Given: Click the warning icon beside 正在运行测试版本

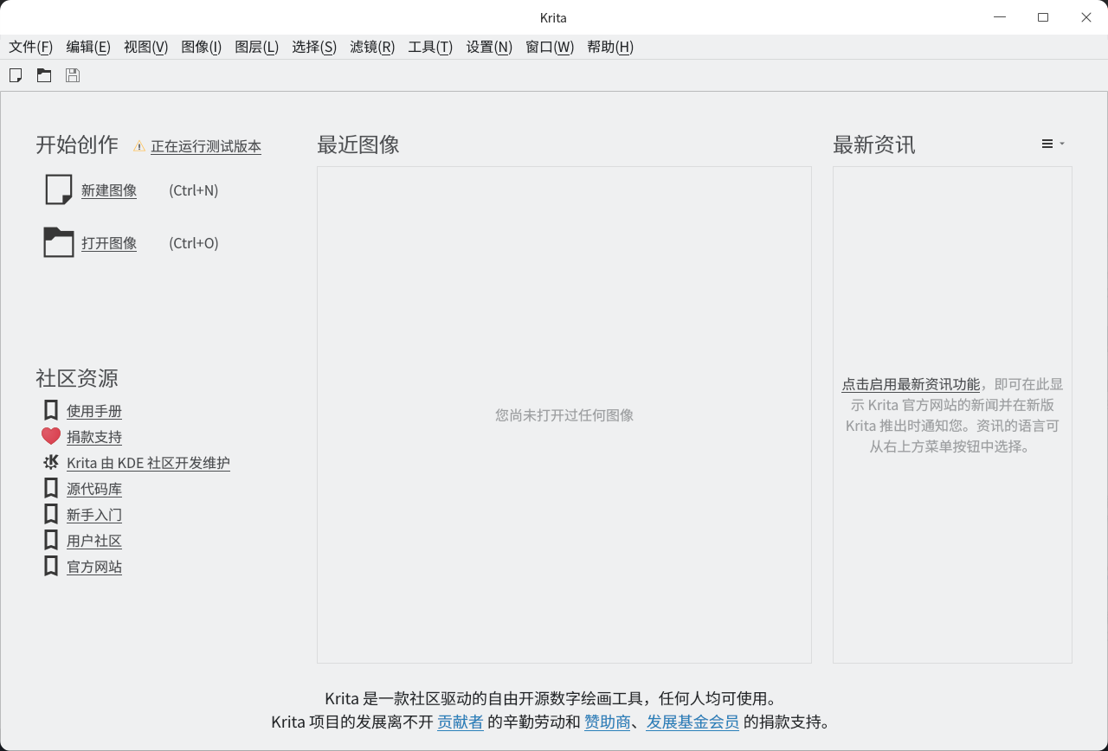Looking at the screenshot, I should 139,146.
